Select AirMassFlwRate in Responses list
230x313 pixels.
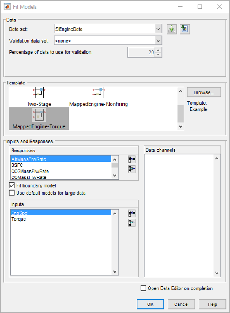61,159
